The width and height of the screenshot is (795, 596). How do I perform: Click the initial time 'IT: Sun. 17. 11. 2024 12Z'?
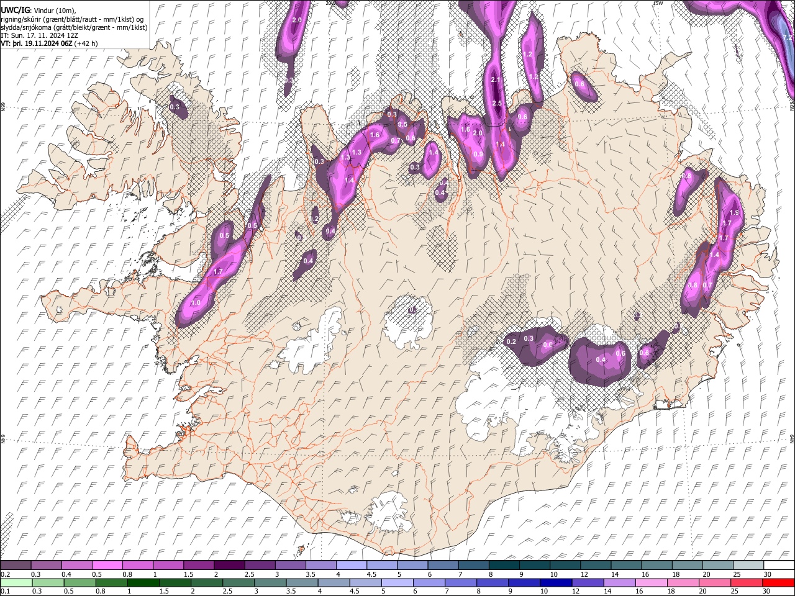pyautogui.click(x=40, y=35)
